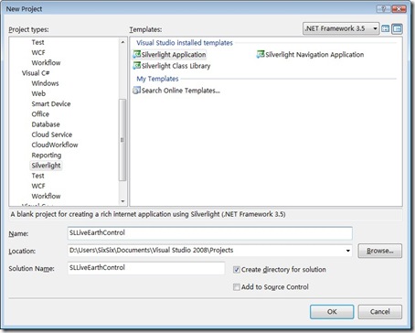Switch templates to small icons view
The image size is (415, 333).
click(x=397, y=29)
